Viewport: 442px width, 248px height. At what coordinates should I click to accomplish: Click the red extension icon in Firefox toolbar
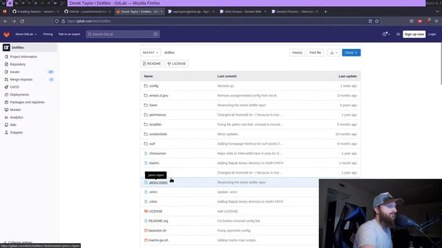(420, 21)
